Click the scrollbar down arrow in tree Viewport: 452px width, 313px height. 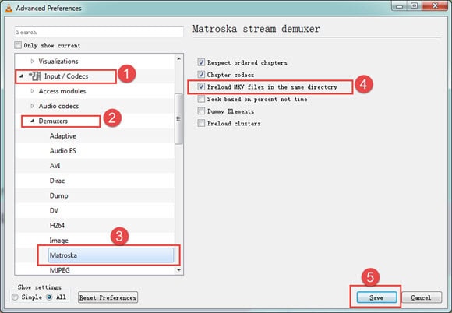pyautogui.click(x=178, y=270)
